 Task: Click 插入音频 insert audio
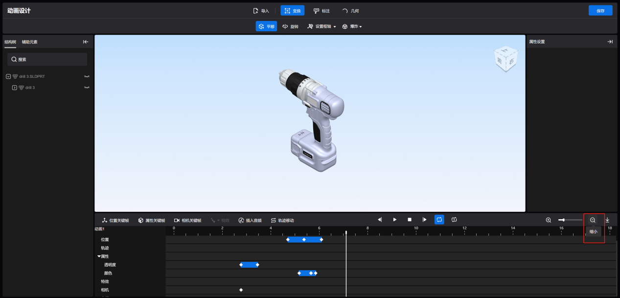pos(250,220)
